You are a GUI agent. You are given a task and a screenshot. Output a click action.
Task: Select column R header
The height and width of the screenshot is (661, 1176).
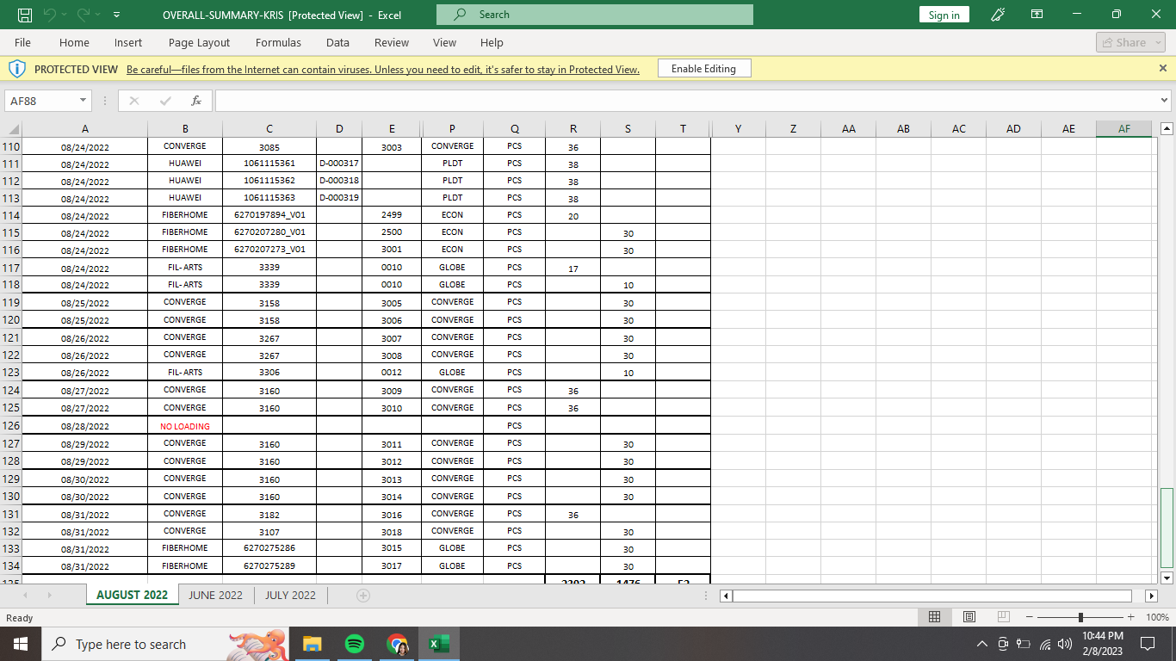[573, 128]
